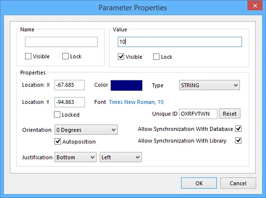Uncheck the Value Visible checkbox
The height and width of the screenshot is (198, 266).
[x=121, y=57]
